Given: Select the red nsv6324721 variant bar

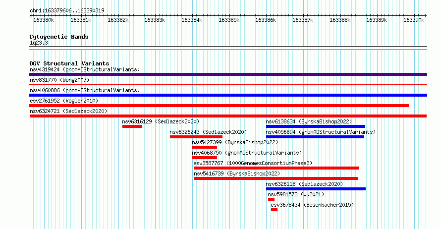Looking at the screenshot, I should click(228, 116).
